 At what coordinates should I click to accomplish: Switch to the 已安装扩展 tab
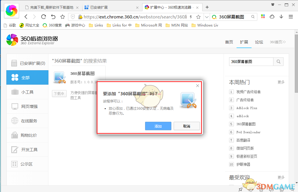112,7
